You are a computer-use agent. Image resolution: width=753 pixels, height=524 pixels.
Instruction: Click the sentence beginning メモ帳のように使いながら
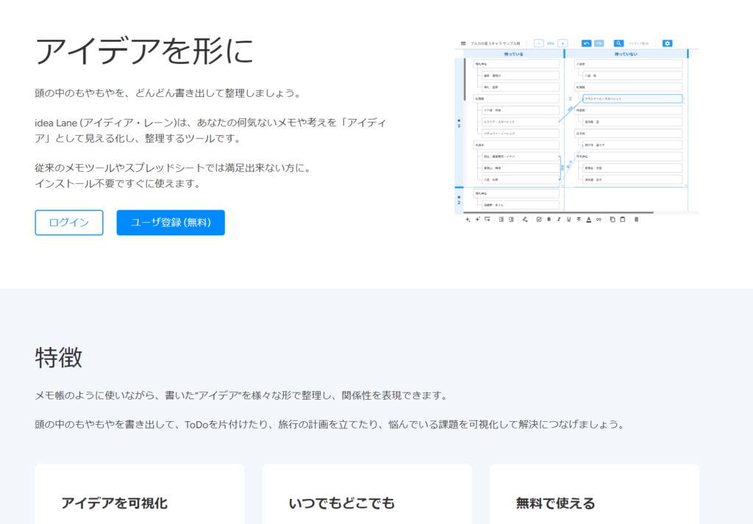(x=243, y=395)
